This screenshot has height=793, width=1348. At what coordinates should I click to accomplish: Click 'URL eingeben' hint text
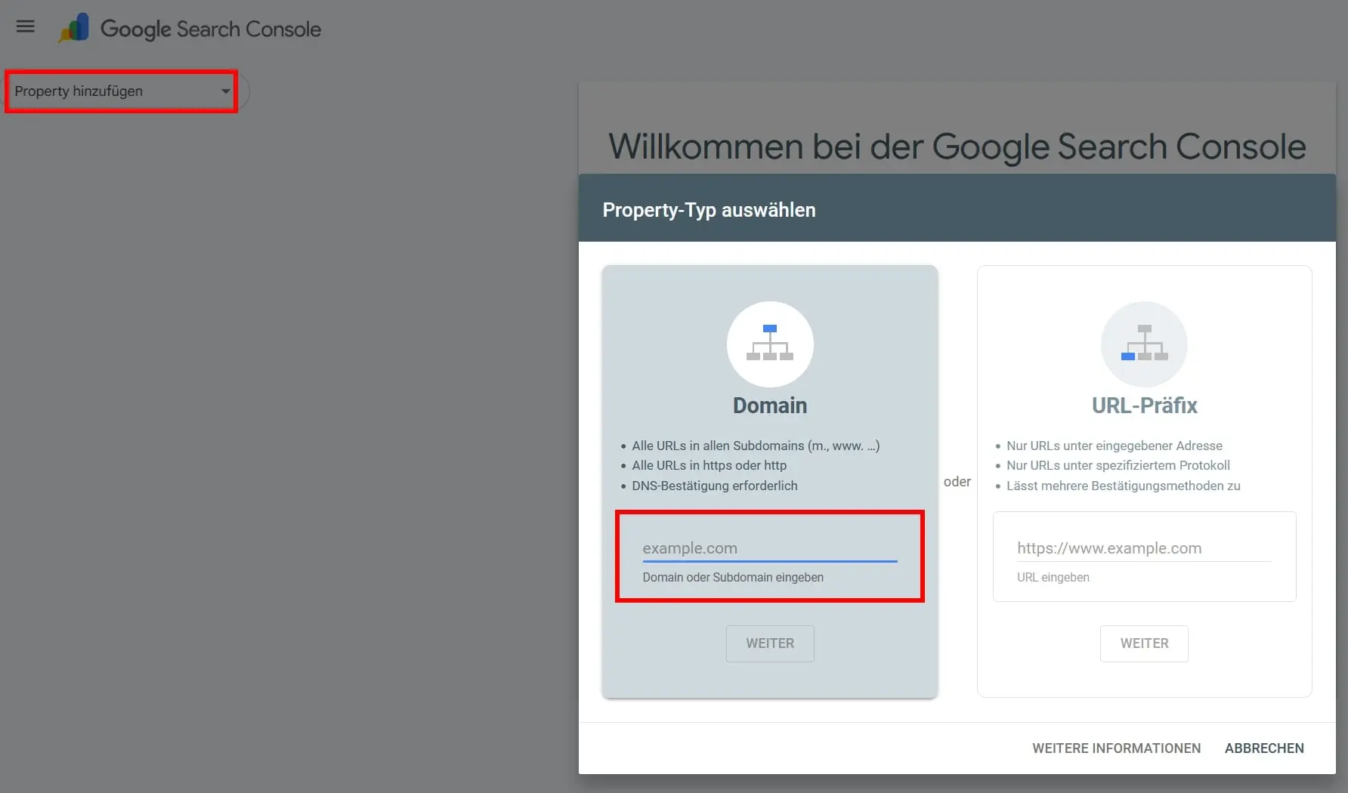[x=1053, y=577]
